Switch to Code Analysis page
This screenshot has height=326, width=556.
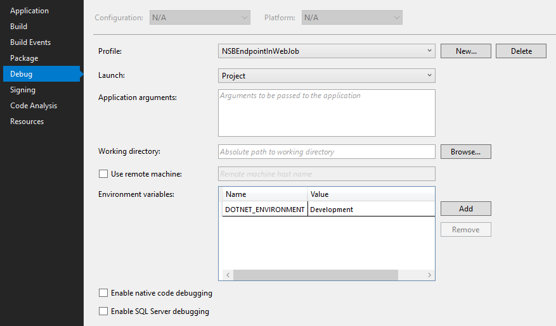coord(34,106)
